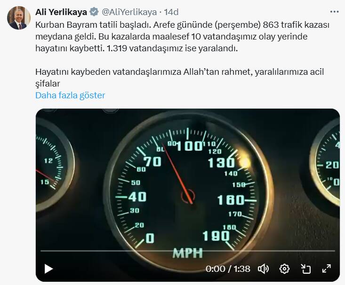Open Ali Yerlikaya's profile picture
This screenshot has width=345, height=285.
pyautogui.click(x=19, y=18)
